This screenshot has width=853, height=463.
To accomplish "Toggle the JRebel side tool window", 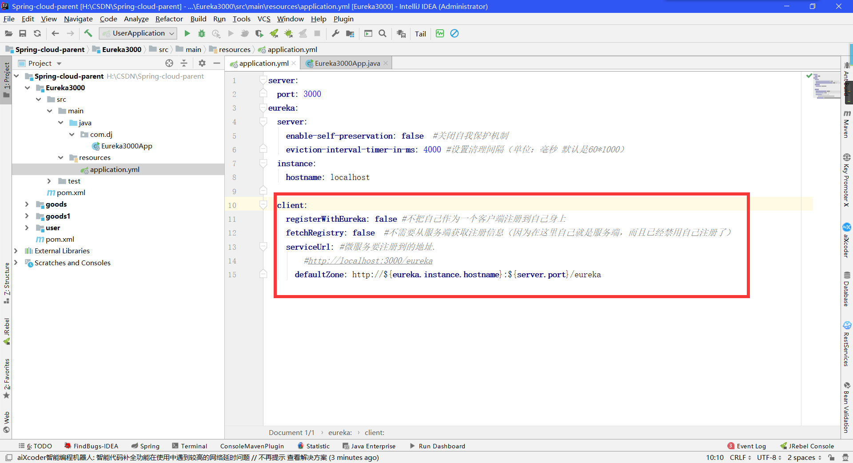I will (6, 331).
